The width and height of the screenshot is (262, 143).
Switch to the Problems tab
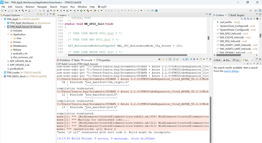(x=63, y=60)
